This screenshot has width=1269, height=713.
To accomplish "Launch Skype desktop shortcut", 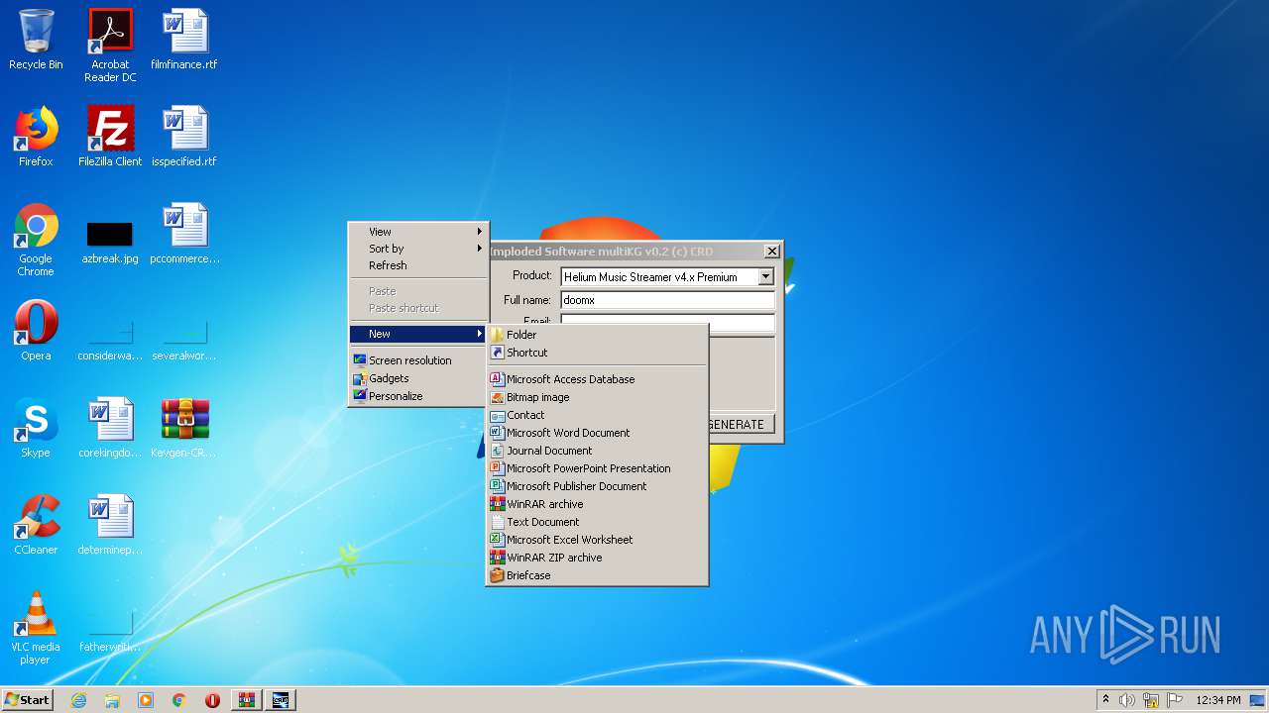I will (x=36, y=428).
